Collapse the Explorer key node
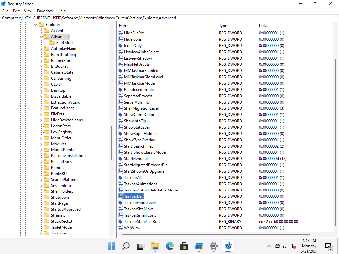The width and height of the screenshot is (339, 254). [36, 25]
